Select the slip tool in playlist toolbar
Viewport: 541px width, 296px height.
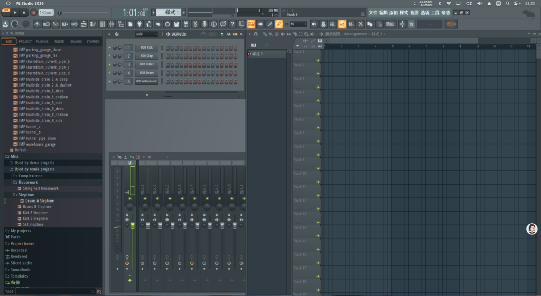(x=288, y=34)
